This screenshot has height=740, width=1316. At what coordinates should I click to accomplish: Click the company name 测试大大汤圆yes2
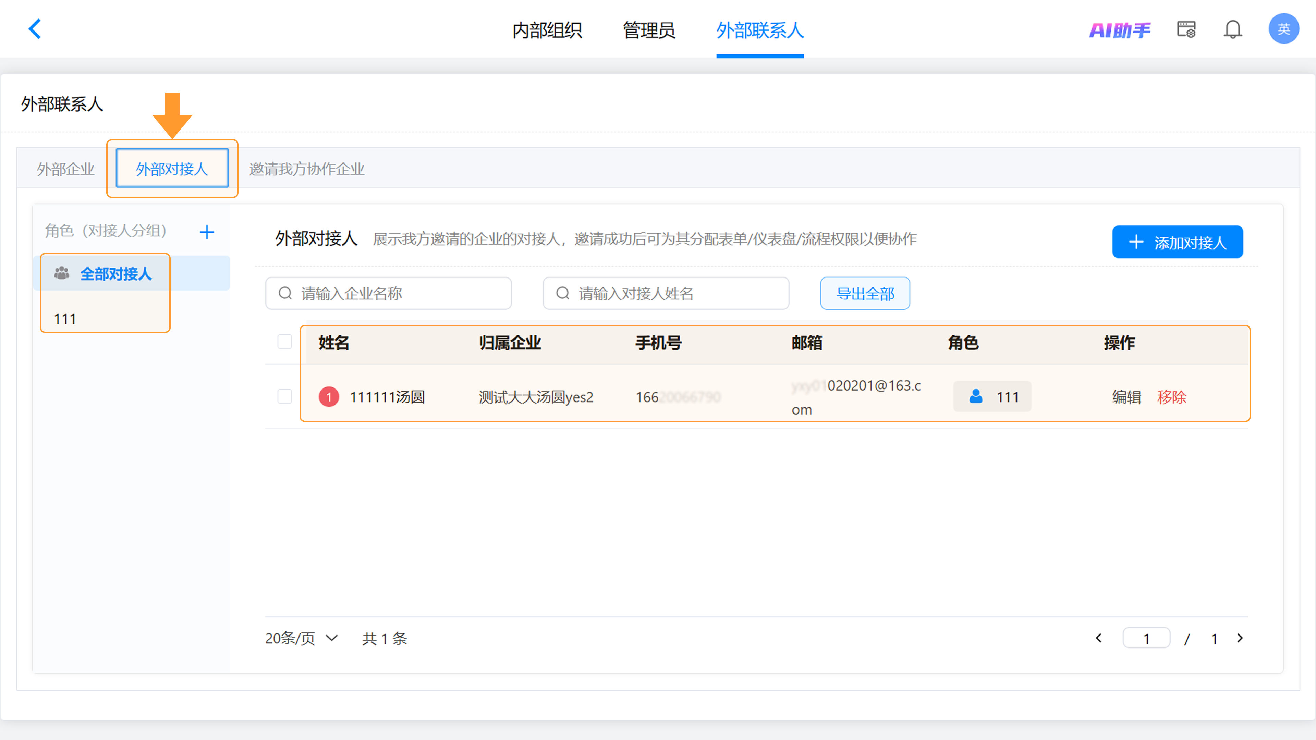[x=536, y=397]
